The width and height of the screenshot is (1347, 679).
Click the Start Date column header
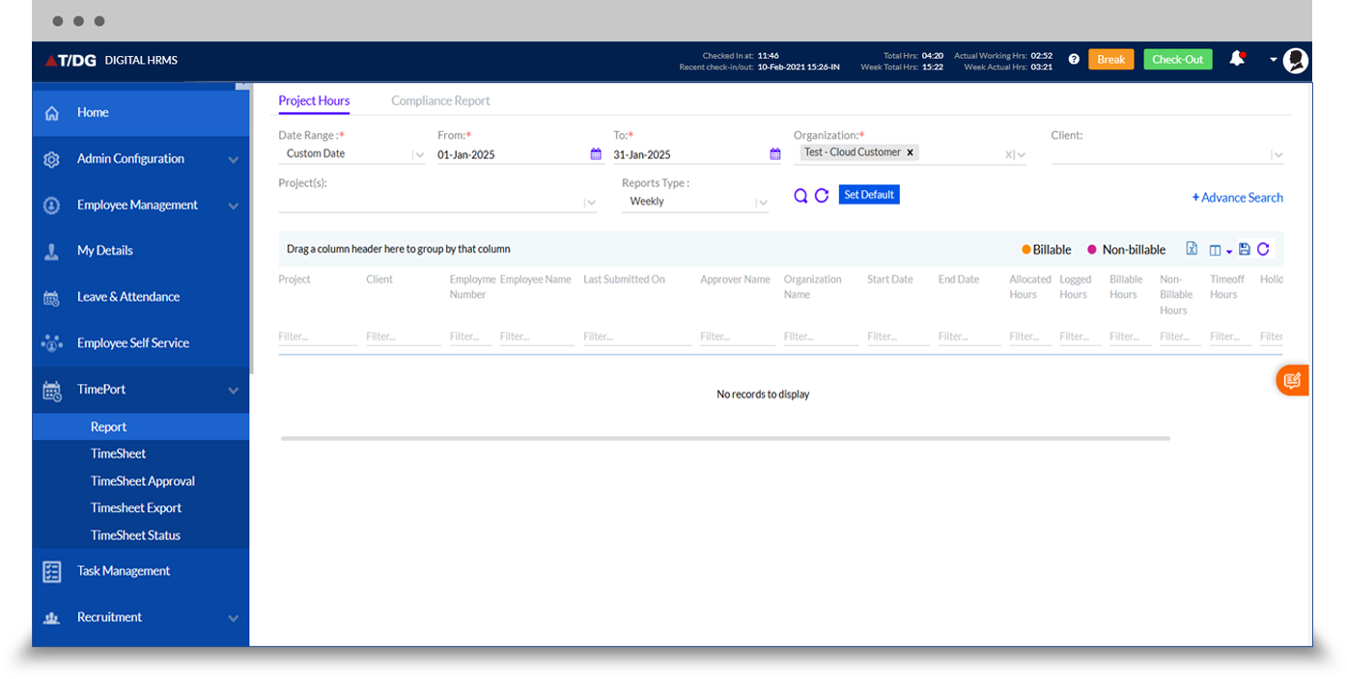[x=890, y=280]
